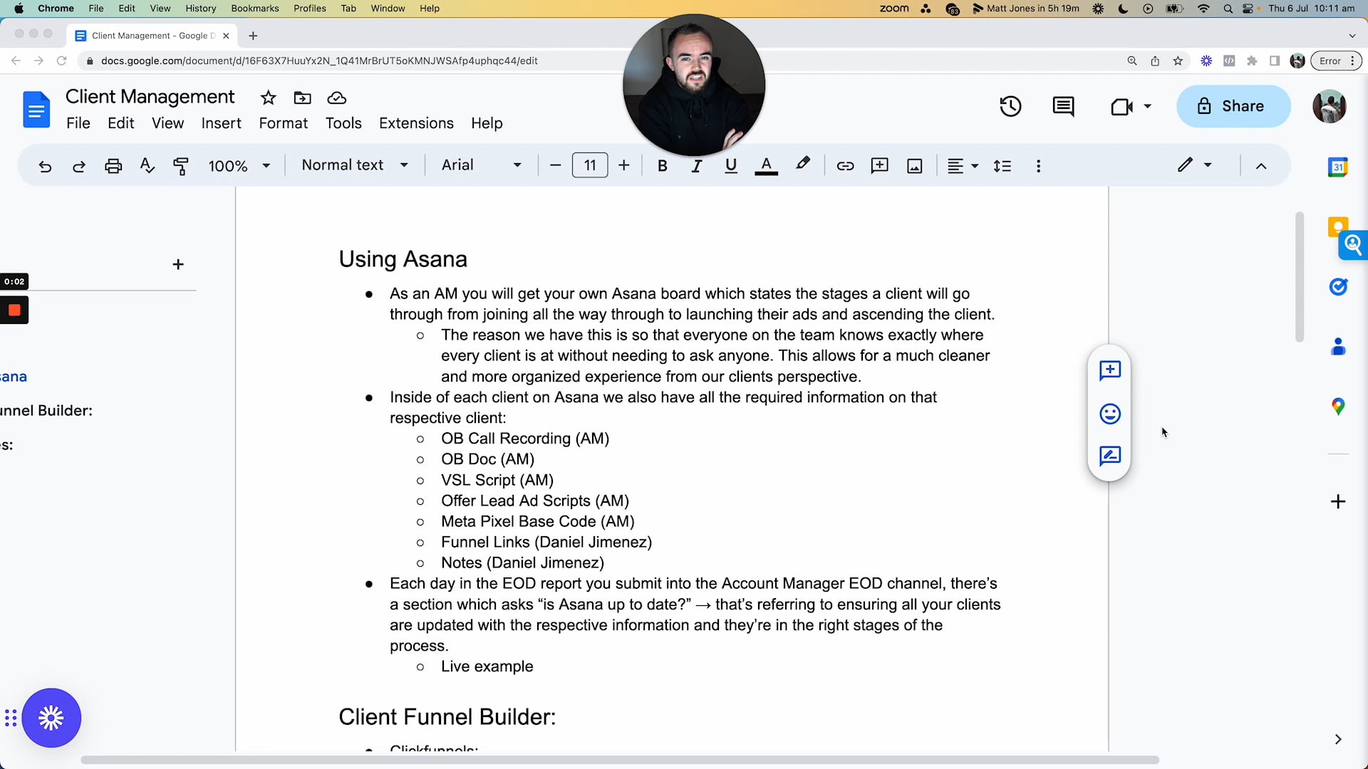The image size is (1368, 769).
Task: Add a comment from toolbar icon
Action: click(880, 166)
